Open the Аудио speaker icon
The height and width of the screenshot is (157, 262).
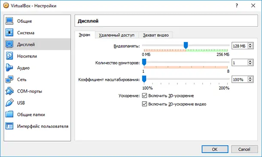[x=9, y=68]
